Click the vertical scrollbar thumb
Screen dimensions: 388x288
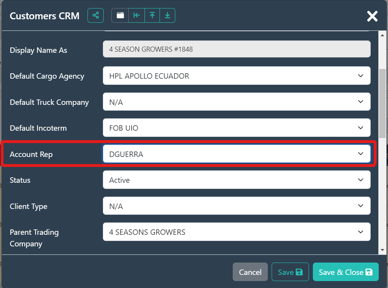[383, 103]
